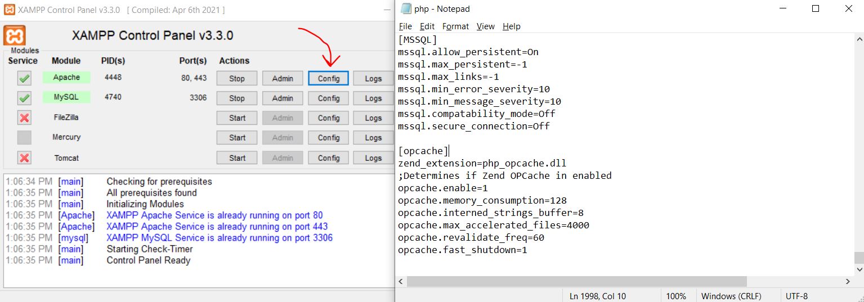Toggle the Tomcat service install box
Screen dimensions: 864x302
24,157
